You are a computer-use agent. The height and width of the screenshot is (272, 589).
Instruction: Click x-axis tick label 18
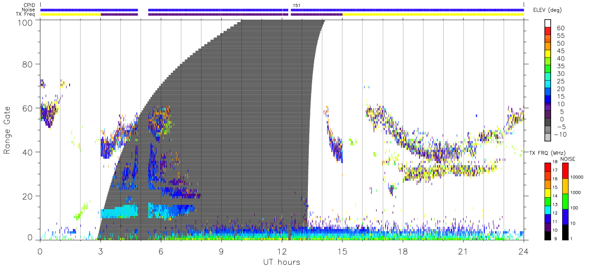click(403, 251)
